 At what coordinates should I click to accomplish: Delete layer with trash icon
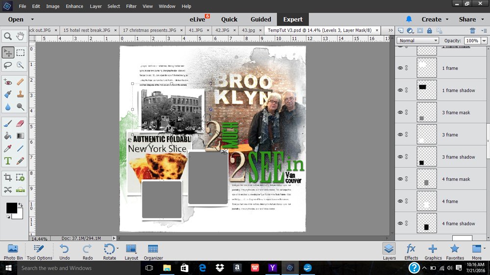click(x=472, y=30)
